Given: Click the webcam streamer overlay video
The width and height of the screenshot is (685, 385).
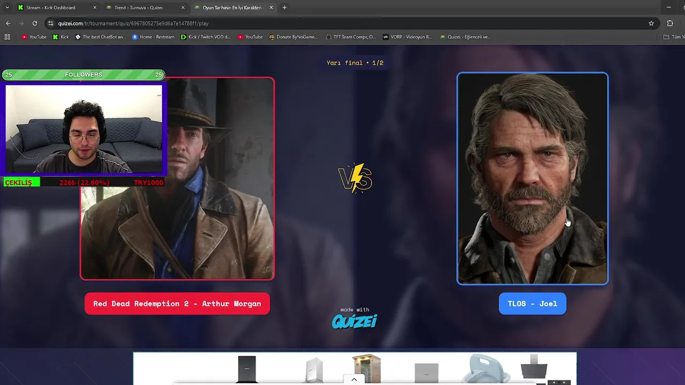Looking at the screenshot, I should (83, 129).
